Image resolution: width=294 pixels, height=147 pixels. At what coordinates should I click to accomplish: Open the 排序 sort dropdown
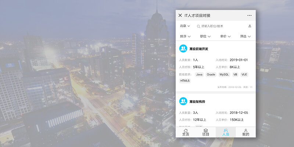(x=185, y=36)
